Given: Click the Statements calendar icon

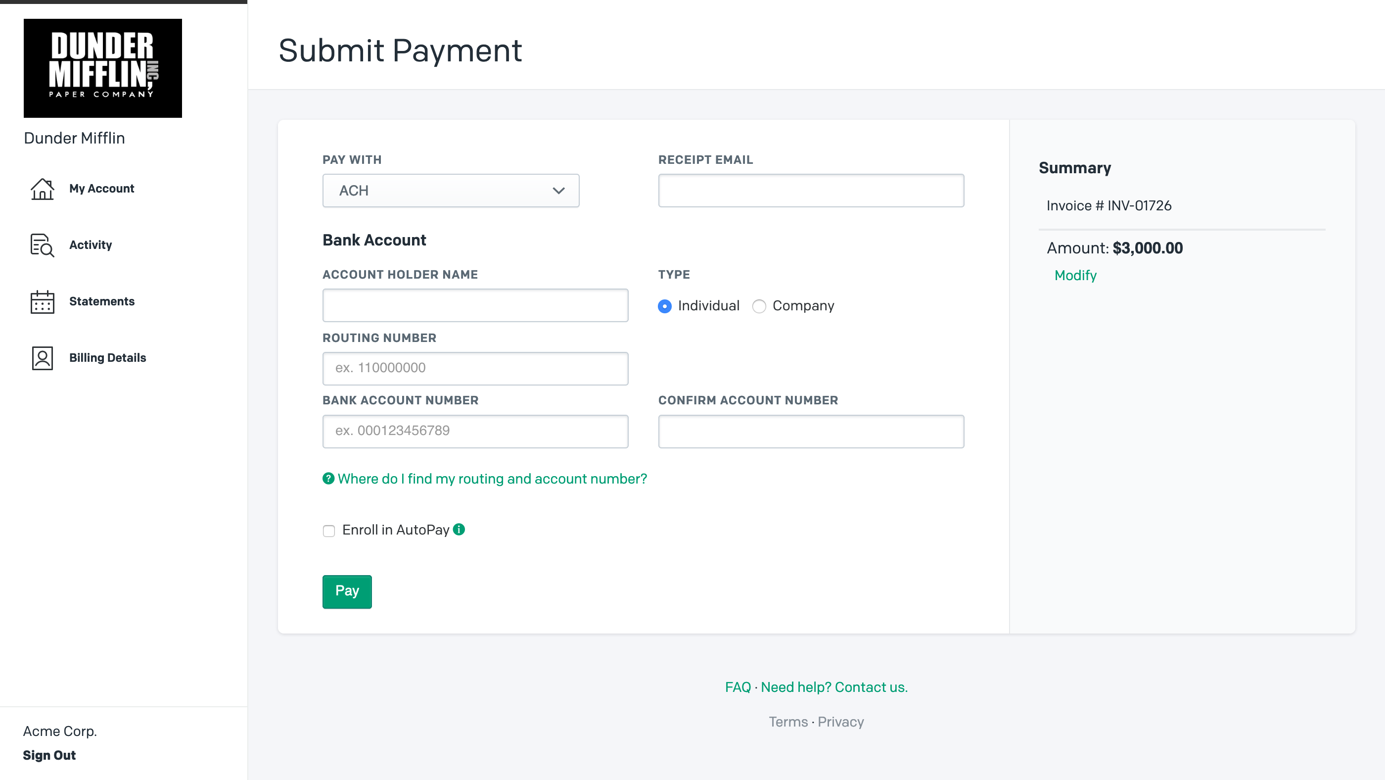Looking at the screenshot, I should (x=42, y=302).
